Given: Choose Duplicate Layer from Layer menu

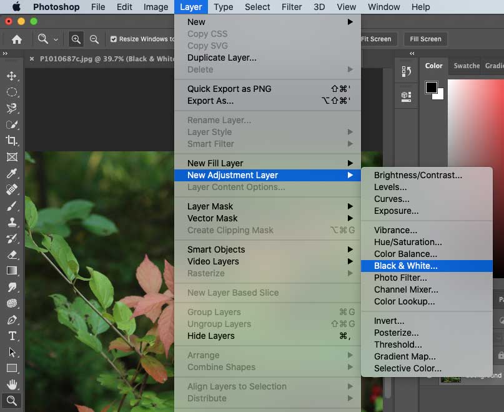Looking at the screenshot, I should [267, 58].
